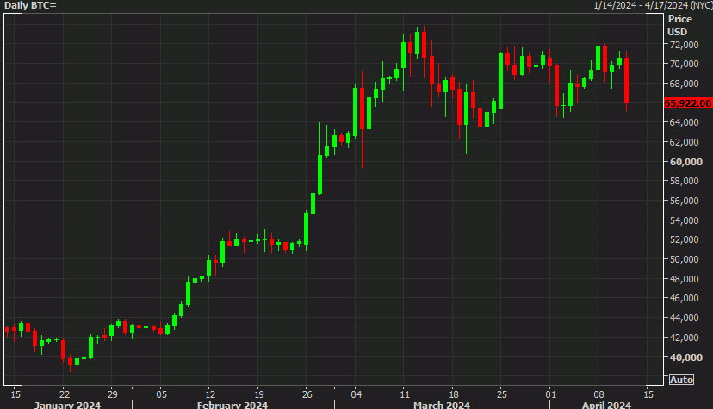Select the last red candlestick dropping to 65,922
Image resolution: width=713 pixels, height=409 pixels.
626,81
